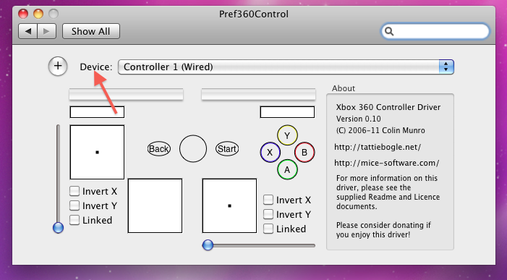Image resolution: width=507 pixels, height=280 pixels.
Task: Click Xbox 360 Controller Driver text
Action: click(x=388, y=107)
